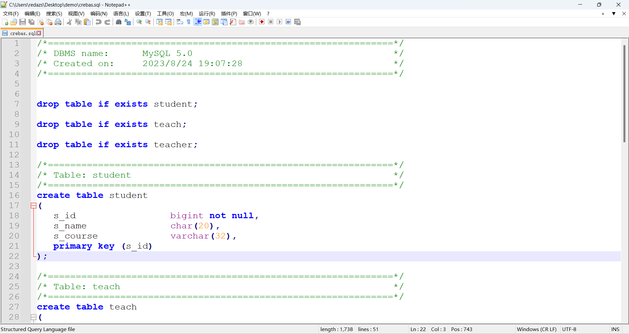Click the user defined language icon
This screenshot has width=629, height=334.
click(x=206, y=22)
